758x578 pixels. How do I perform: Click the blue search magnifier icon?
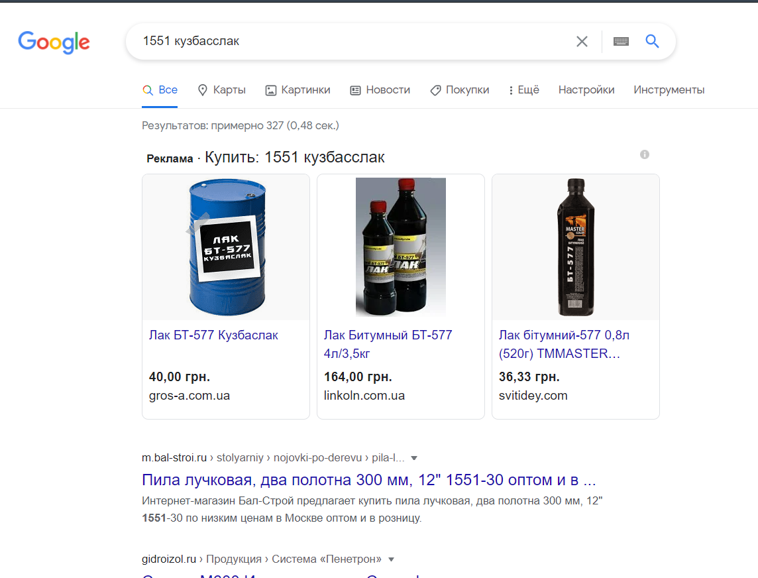652,41
